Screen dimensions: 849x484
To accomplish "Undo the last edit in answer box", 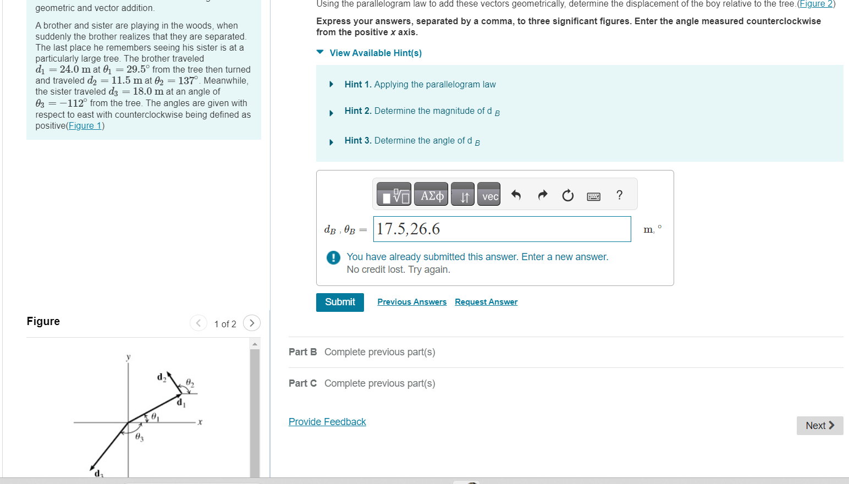I will click(516, 194).
